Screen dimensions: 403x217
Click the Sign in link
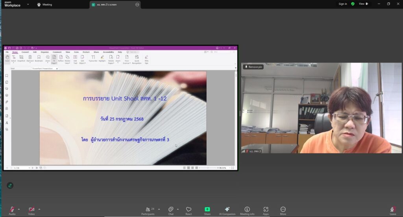[343, 4]
